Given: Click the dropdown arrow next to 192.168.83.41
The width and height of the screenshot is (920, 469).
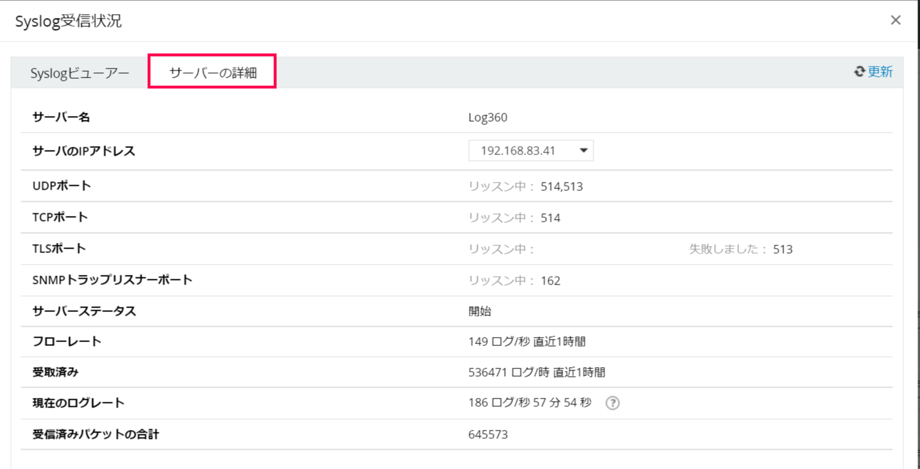Looking at the screenshot, I should coord(583,151).
